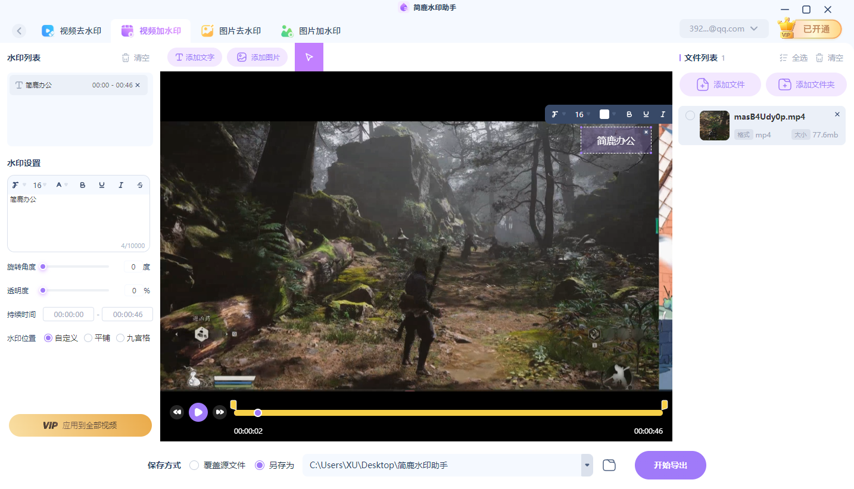The image size is (854, 489).
Task: Click the rewind button
Action: [177, 412]
